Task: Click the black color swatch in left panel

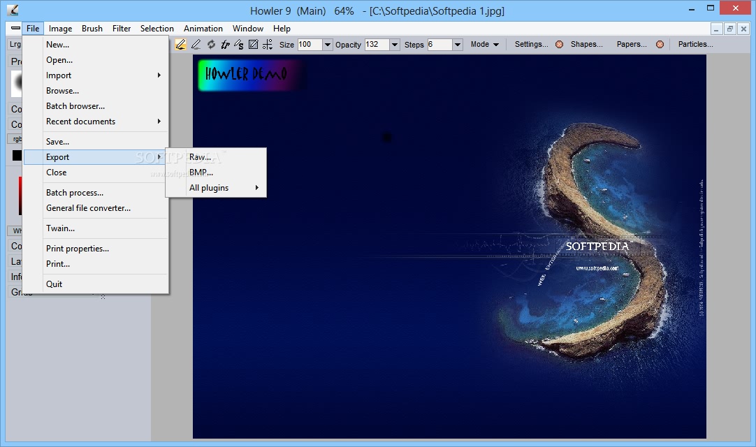Action: (17, 155)
